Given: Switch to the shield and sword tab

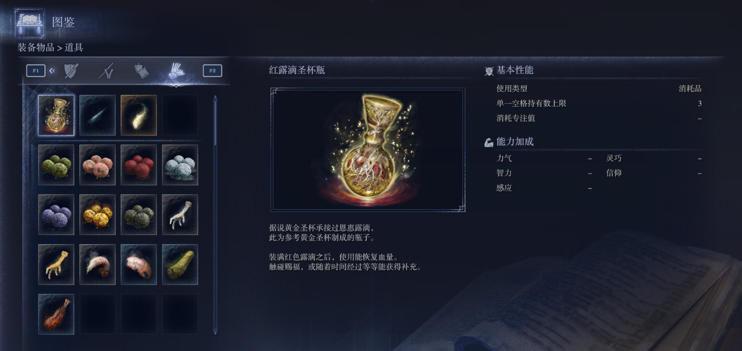Looking at the screenshot, I should coord(71,71).
